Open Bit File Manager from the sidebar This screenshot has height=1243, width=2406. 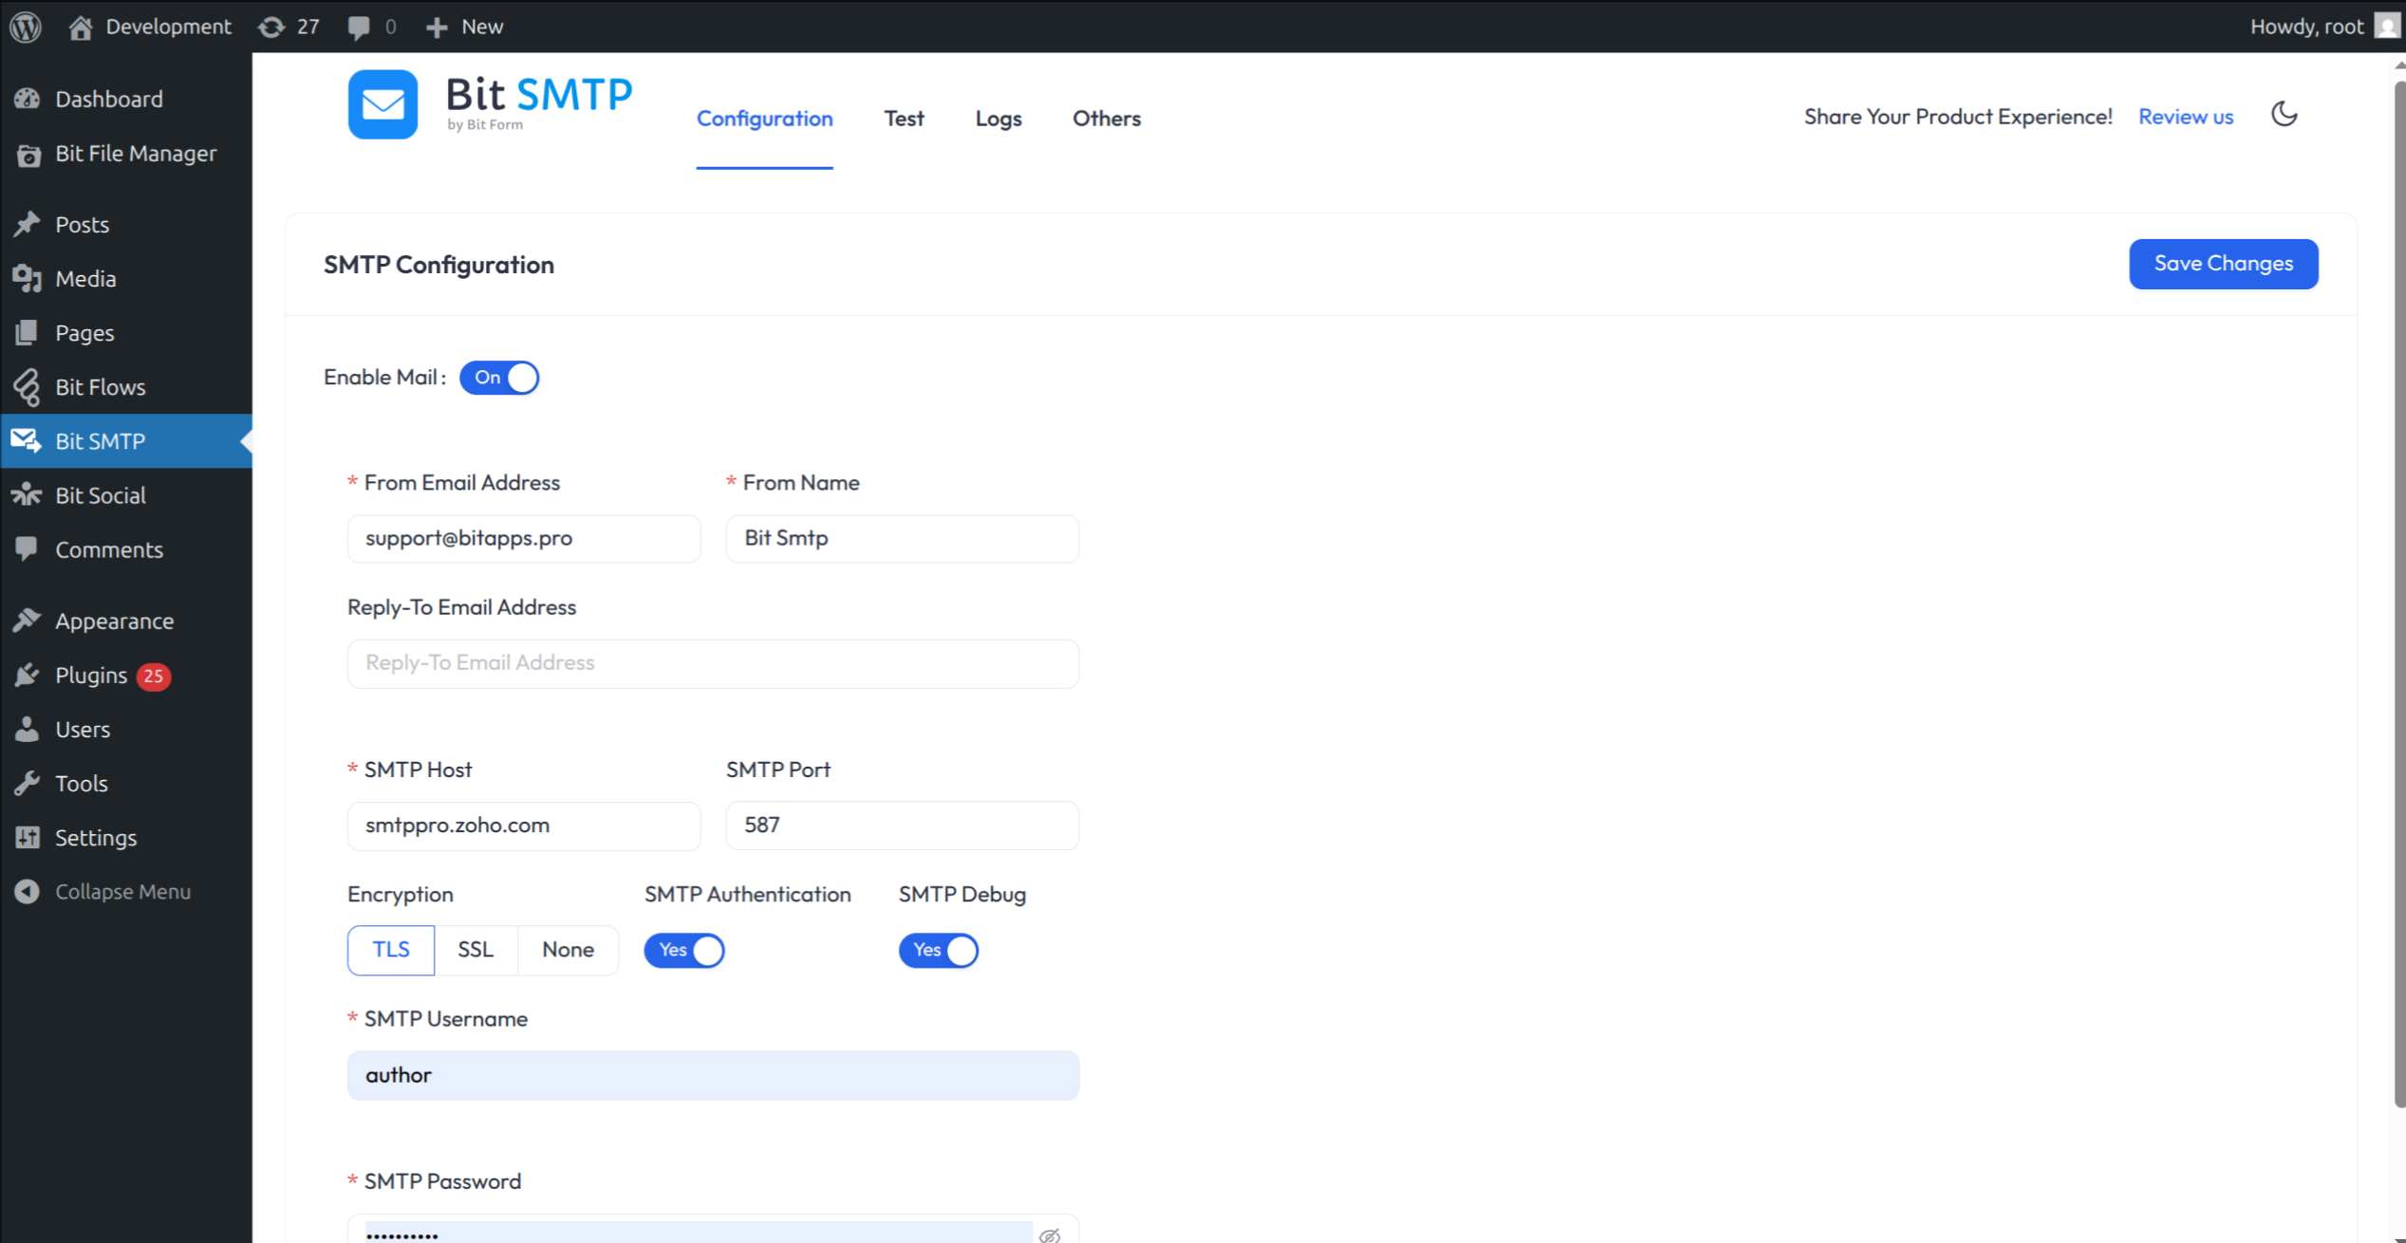coord(136,153)
